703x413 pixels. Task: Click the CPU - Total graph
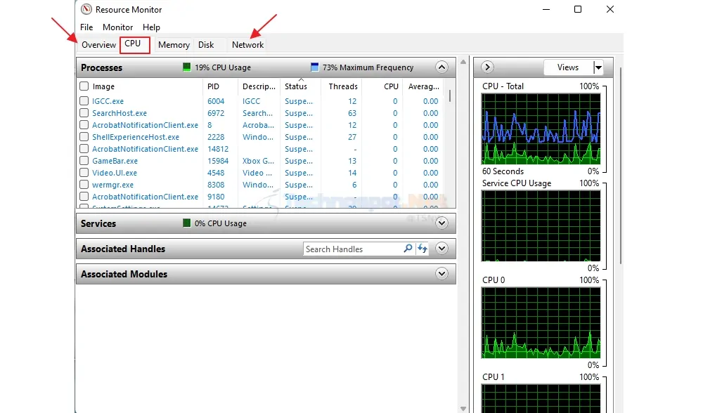(x=541, y=129)
